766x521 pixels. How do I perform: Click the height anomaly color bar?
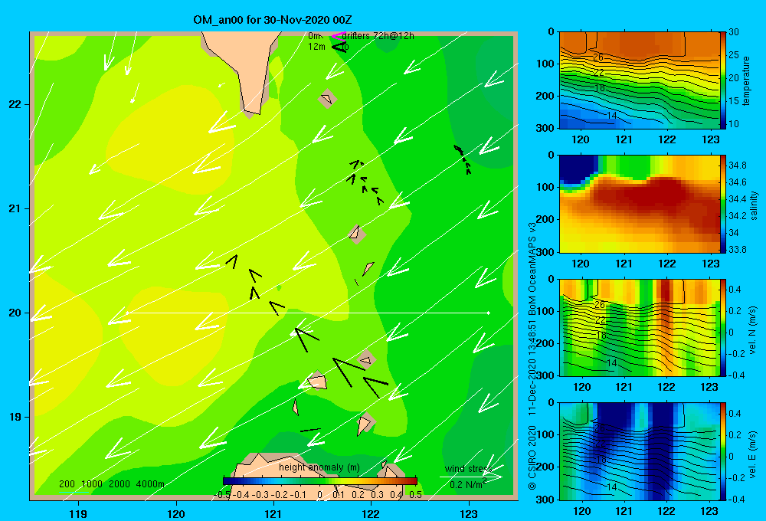(x=320, y=481)
